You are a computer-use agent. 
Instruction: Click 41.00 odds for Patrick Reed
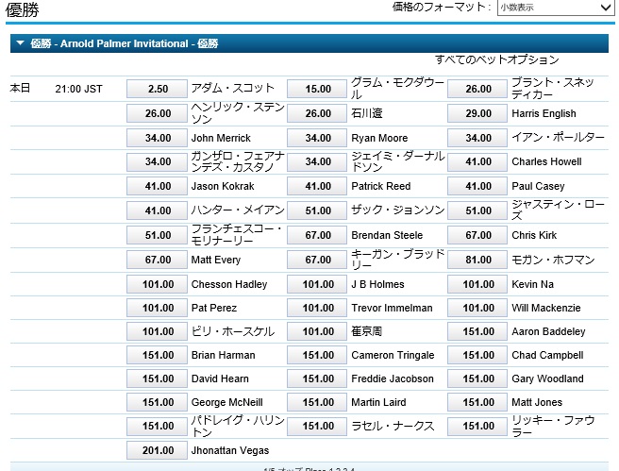pyautogui.click(x=317, y=186)
